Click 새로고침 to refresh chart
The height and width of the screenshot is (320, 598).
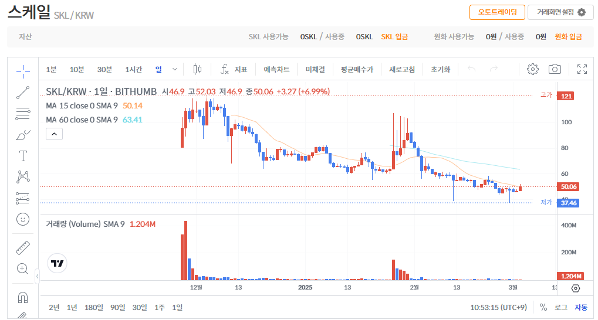tap(402, 69)
